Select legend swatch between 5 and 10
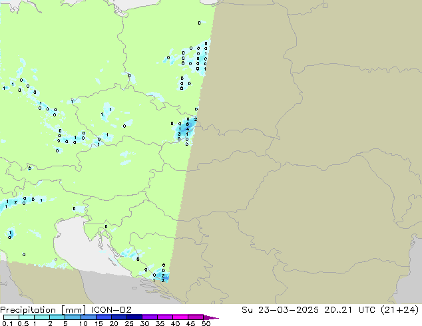 73,317
